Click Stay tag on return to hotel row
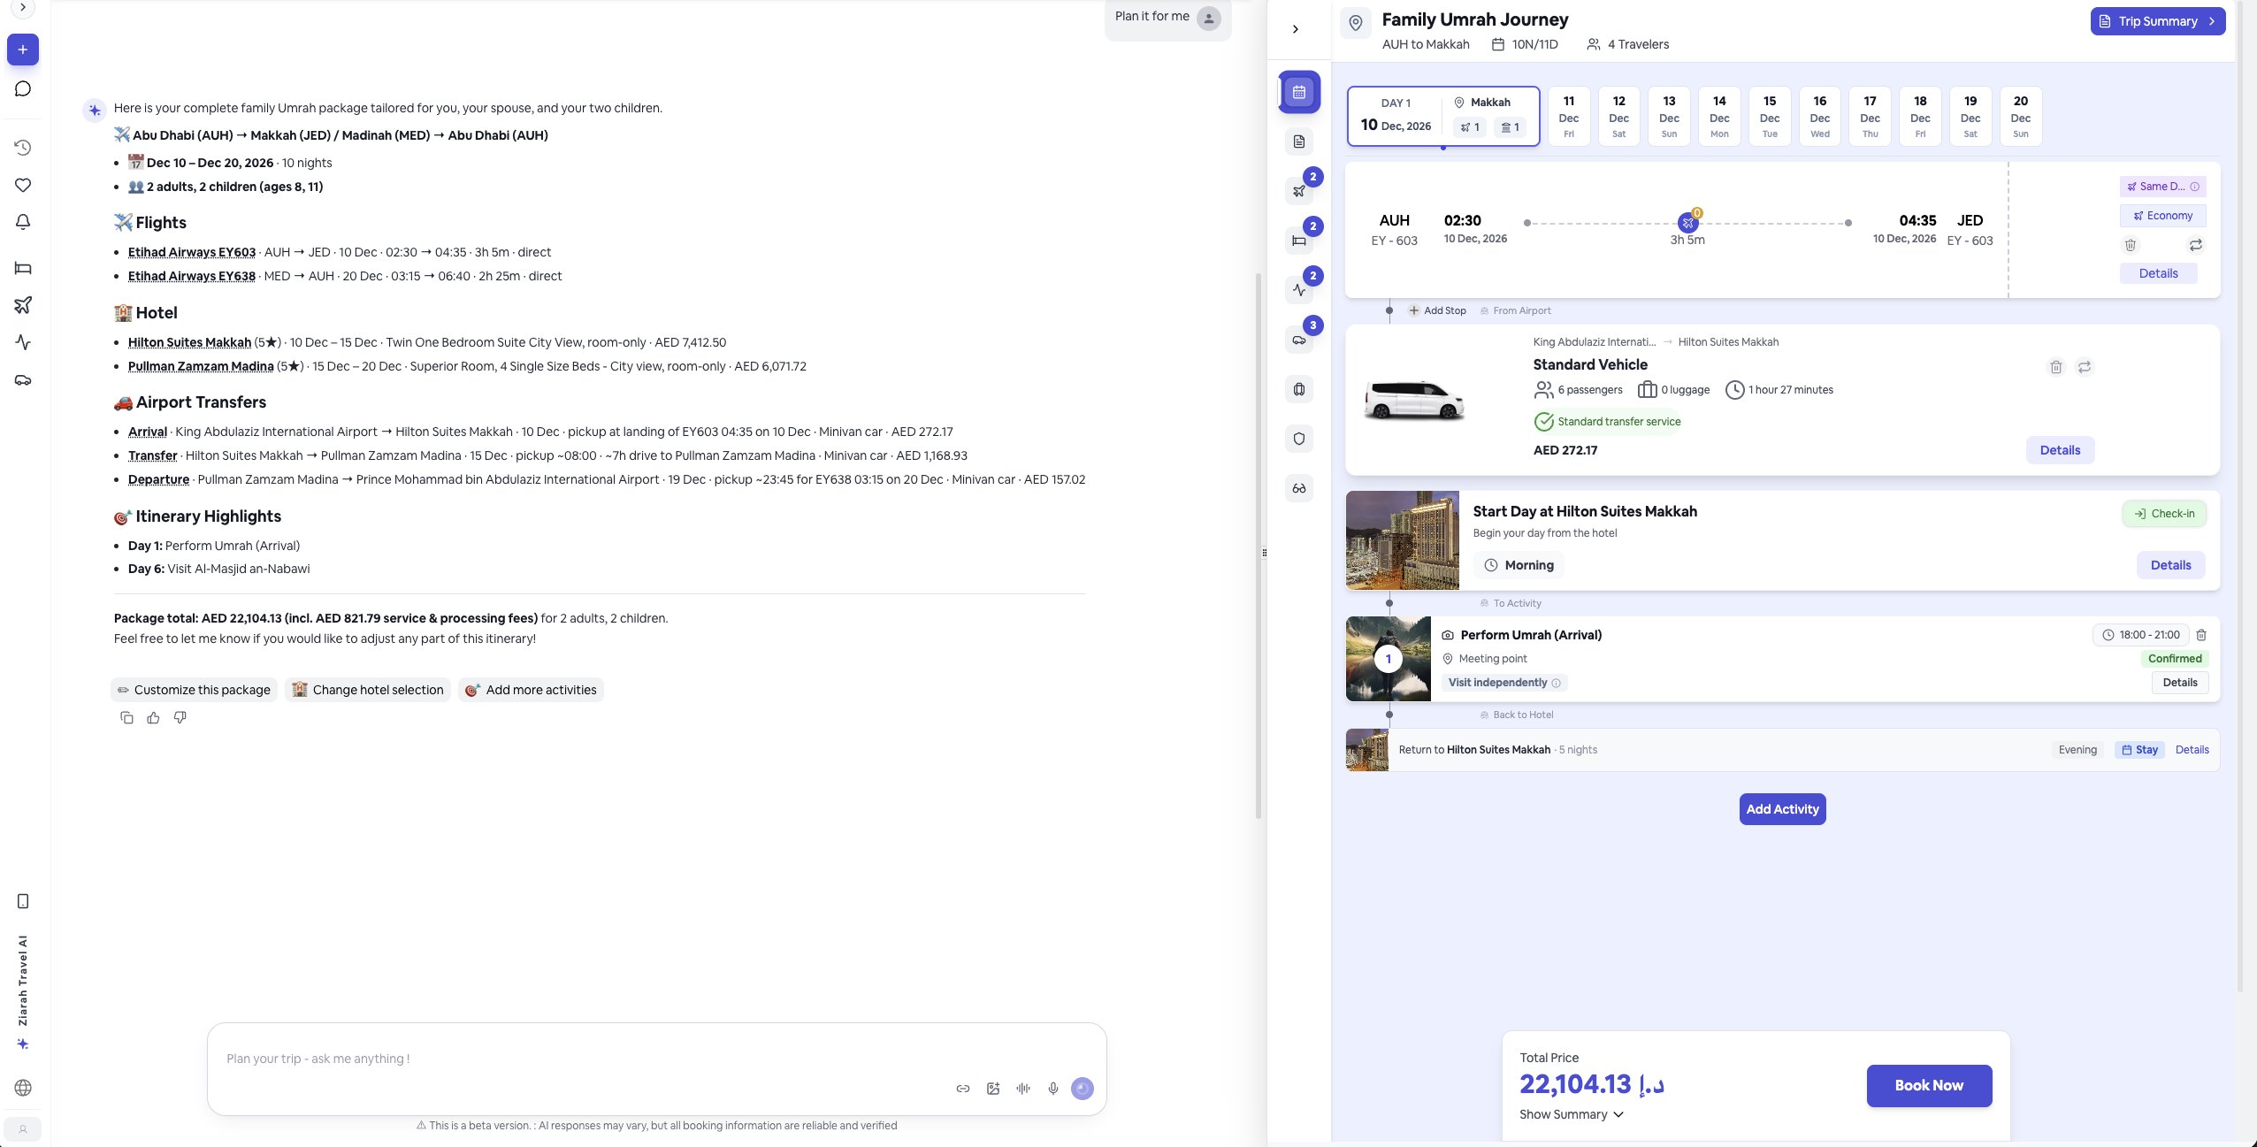Viewport: 2257px width, 1147px height. (2139, 750)
